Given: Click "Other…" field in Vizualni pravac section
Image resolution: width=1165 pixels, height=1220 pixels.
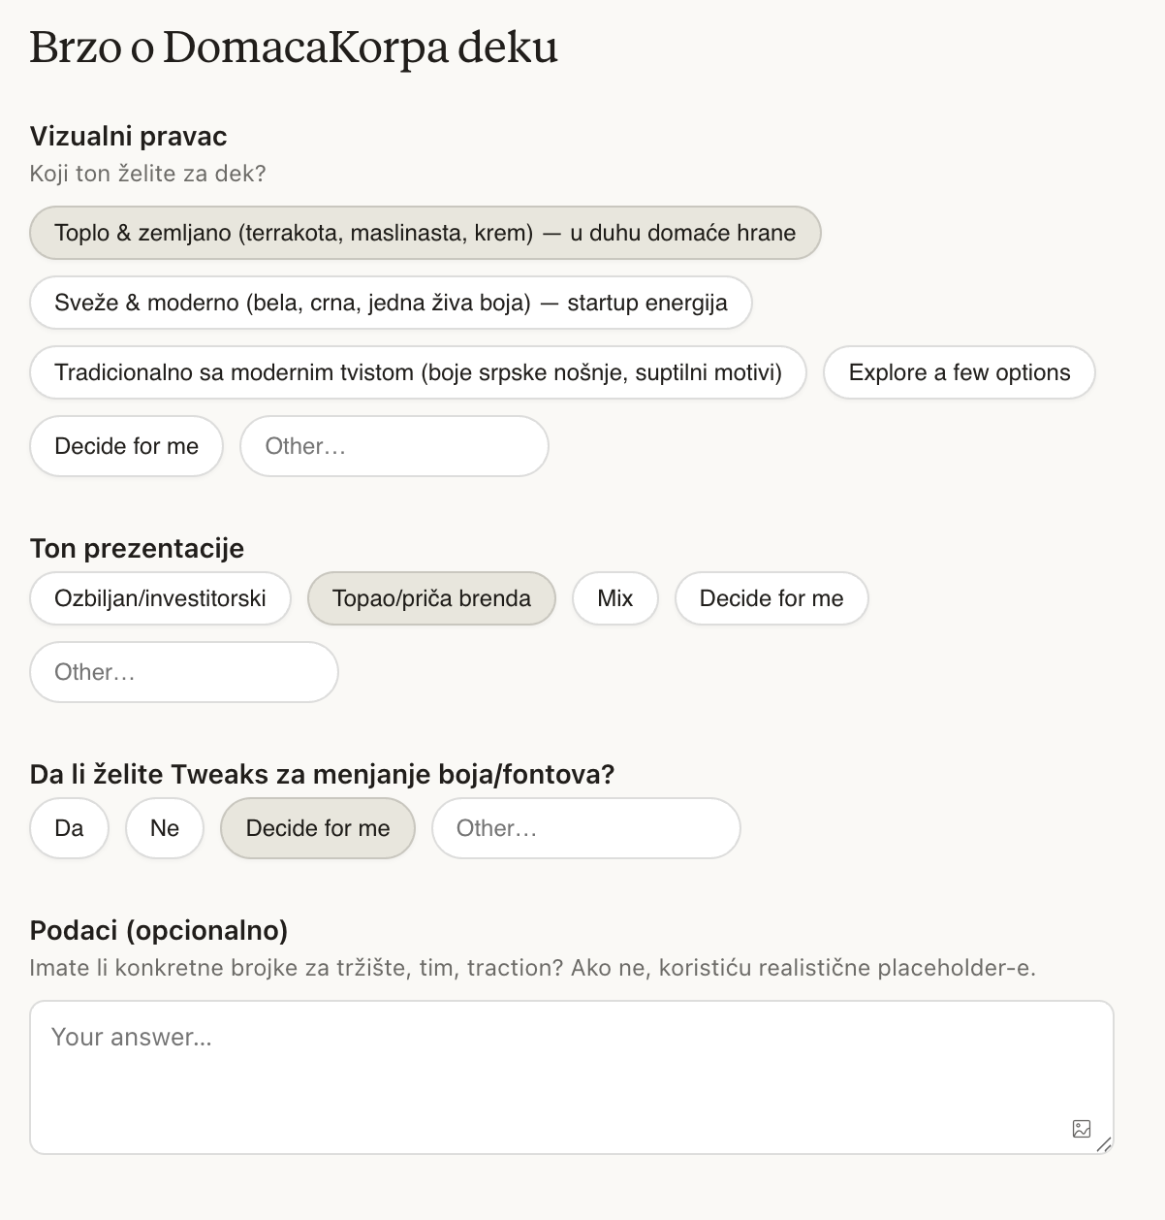Looking at the screenshot, I should click(394, 446).
